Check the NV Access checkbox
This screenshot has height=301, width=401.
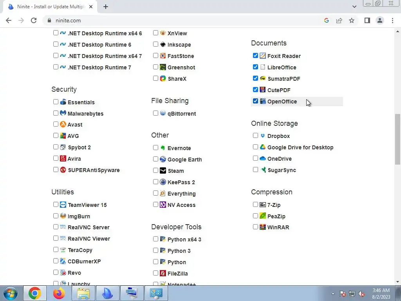155,205
